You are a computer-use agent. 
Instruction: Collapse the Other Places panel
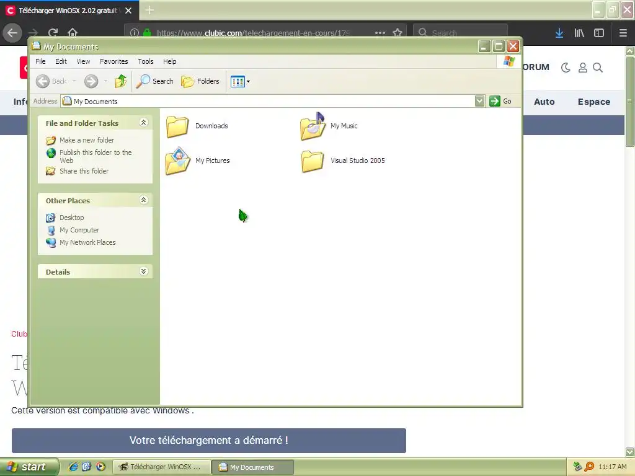143,200
